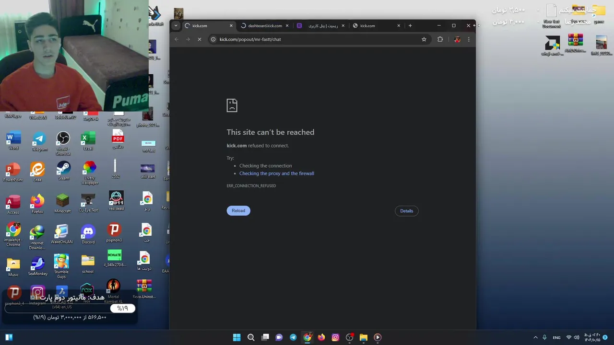Launch SeaMonkey from the desktop
This screenshot has width=614, height=345.
click(37, 266)
